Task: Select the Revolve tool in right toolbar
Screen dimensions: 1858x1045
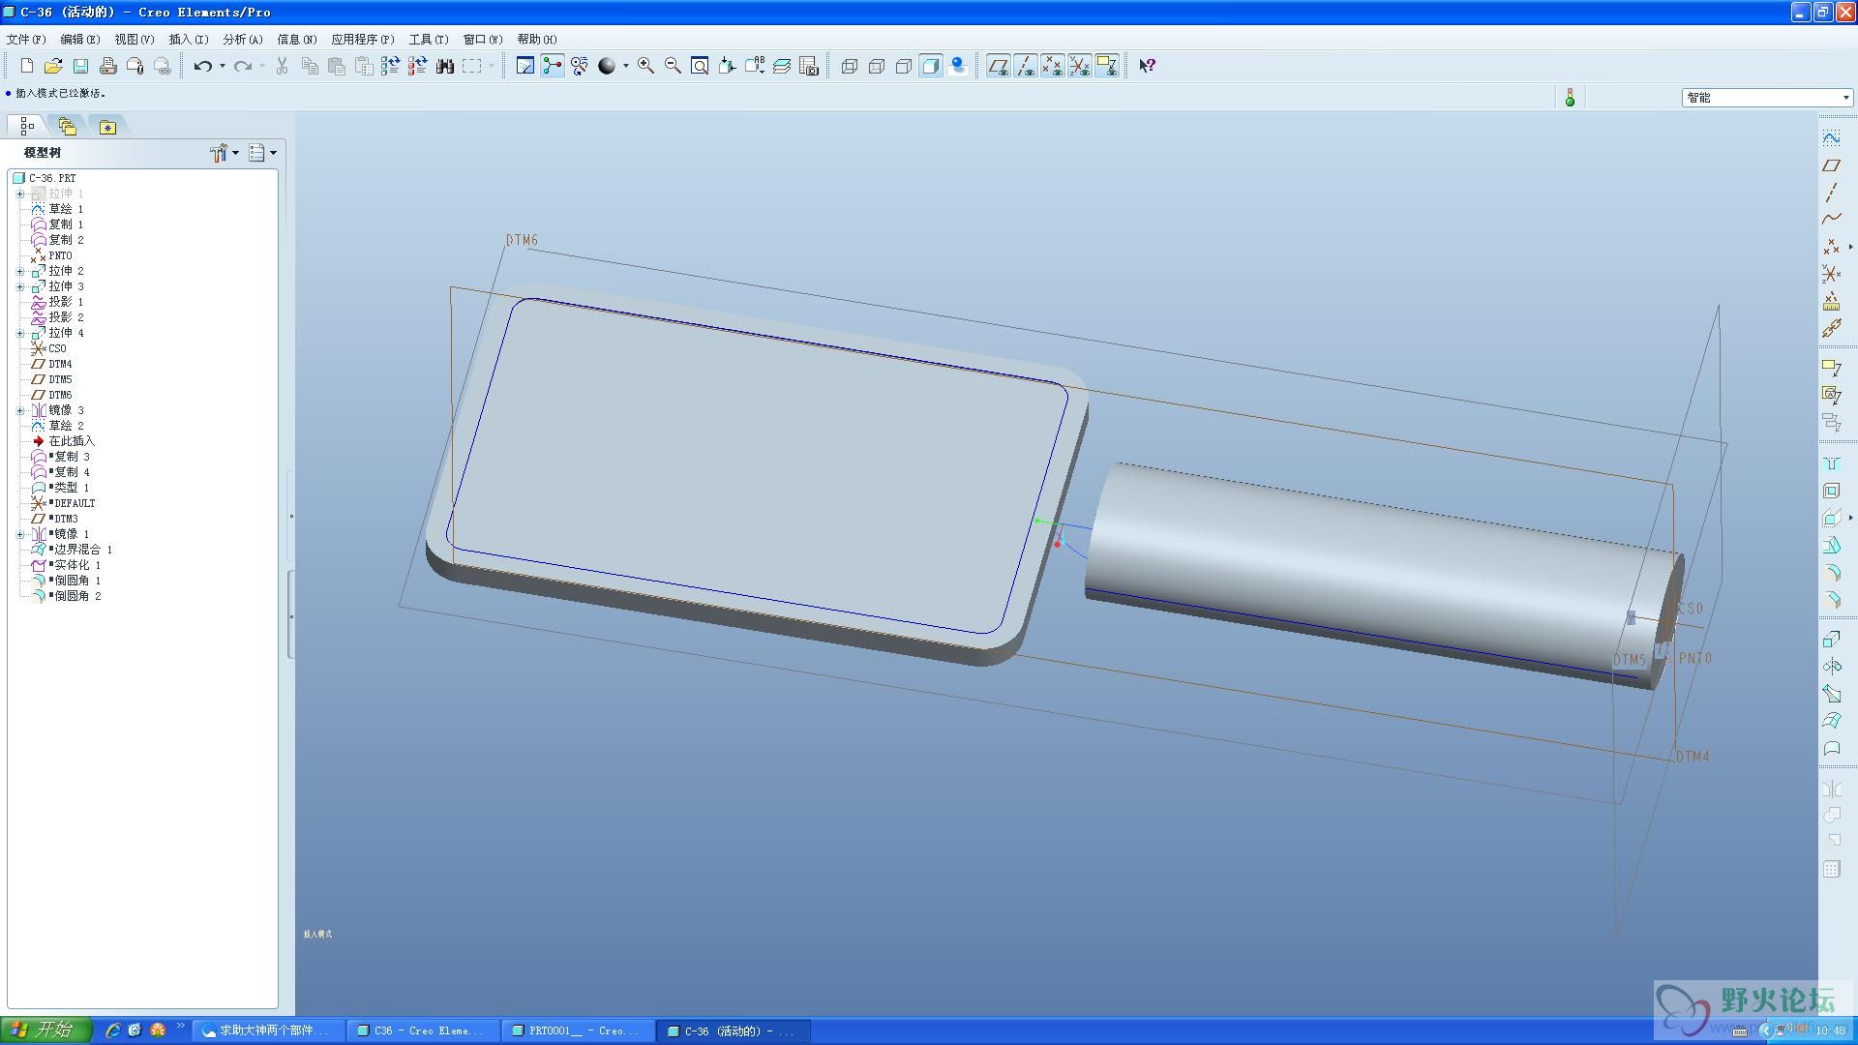Action: tap(1831, 666)
